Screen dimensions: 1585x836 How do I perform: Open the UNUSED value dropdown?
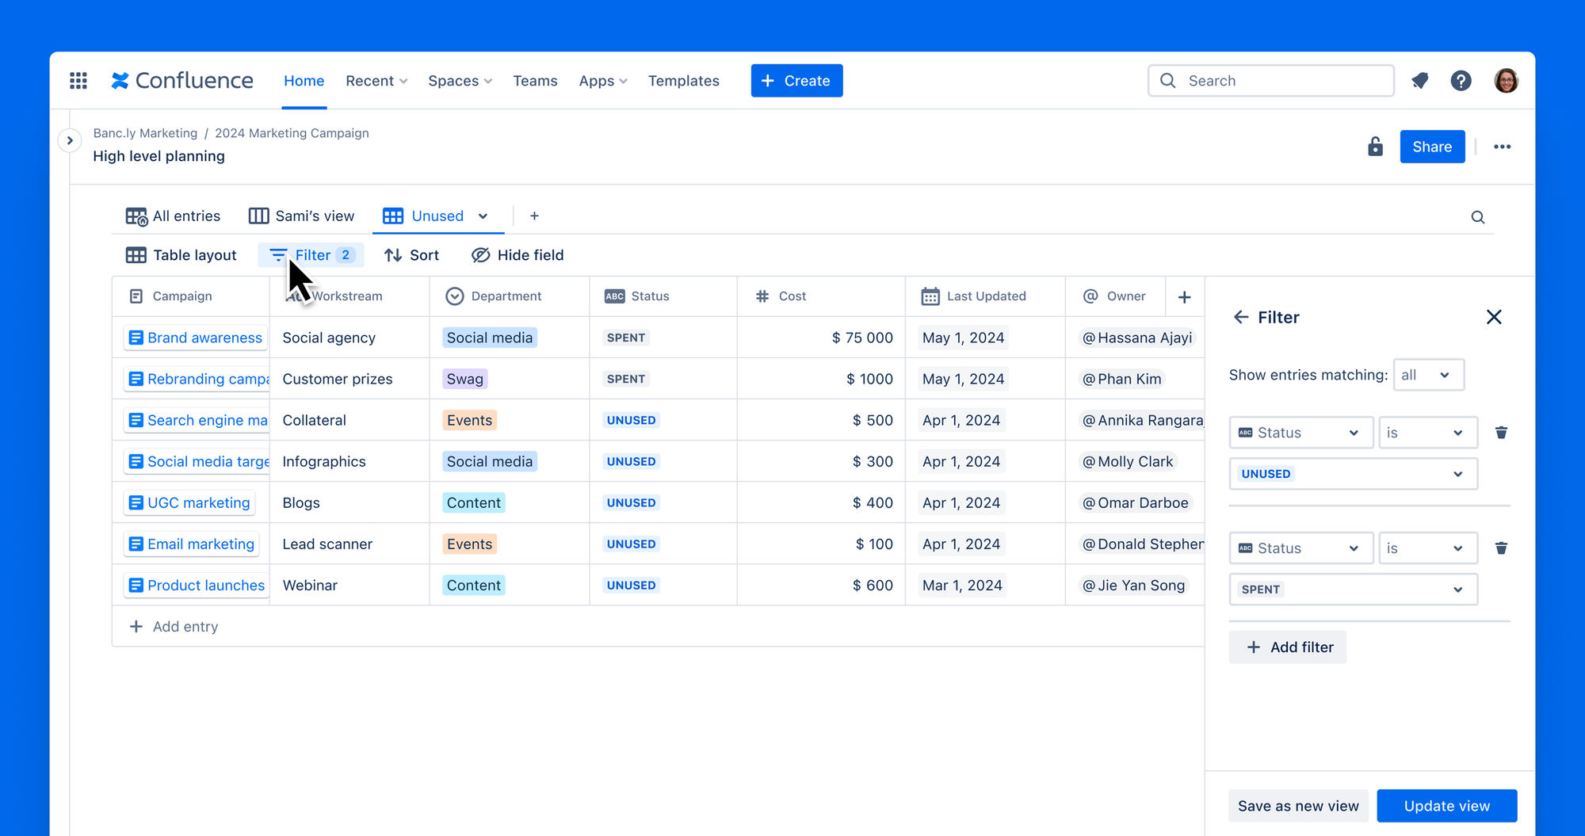click(1353, 474)
